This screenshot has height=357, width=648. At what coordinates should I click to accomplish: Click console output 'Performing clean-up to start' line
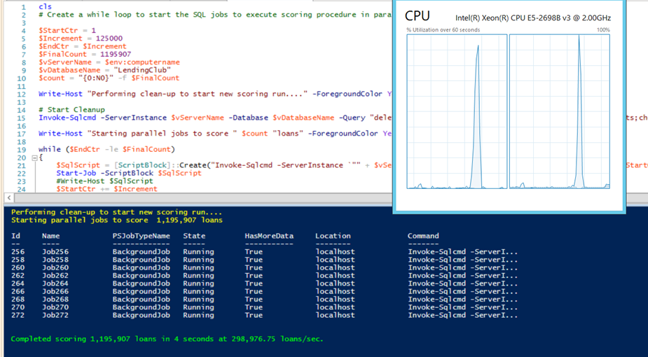(116, 212)
